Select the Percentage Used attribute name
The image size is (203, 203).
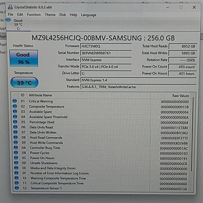coord(42,122)
